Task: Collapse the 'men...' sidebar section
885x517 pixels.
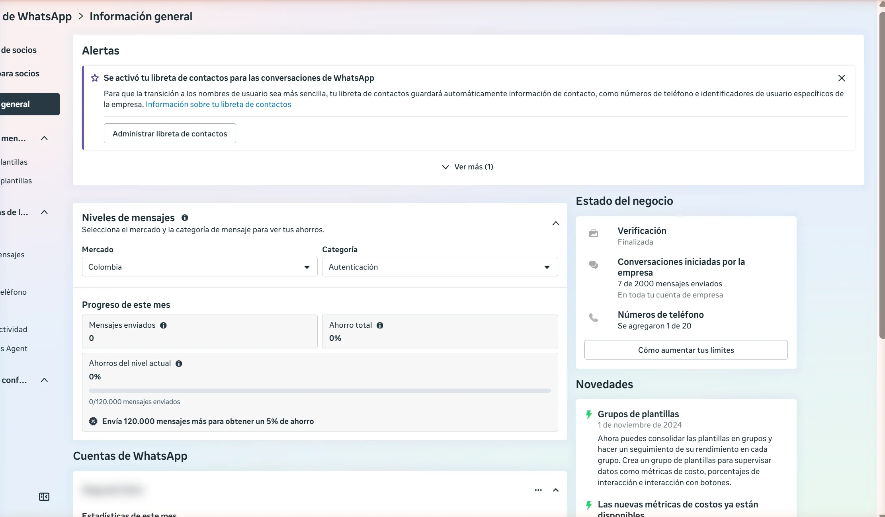Action: [x=44, y=138]
